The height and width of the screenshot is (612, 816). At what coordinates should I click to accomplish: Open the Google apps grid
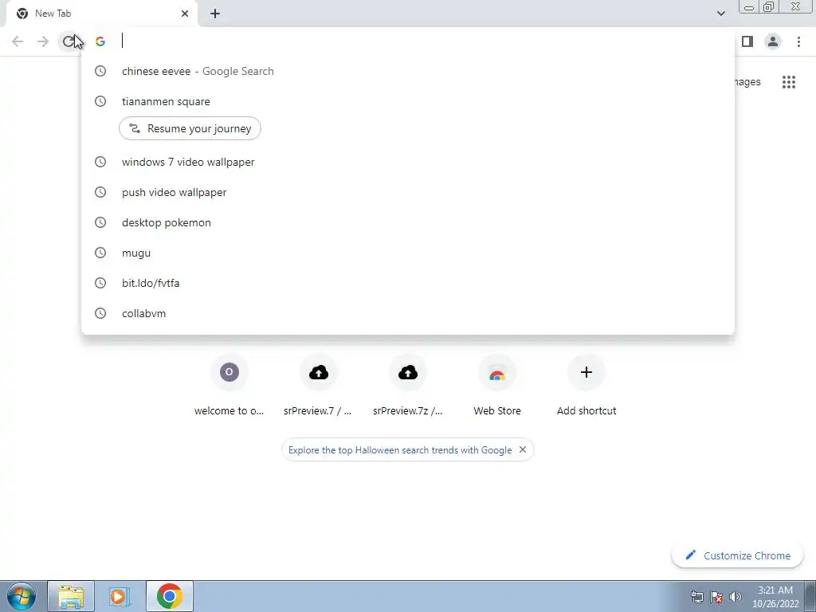click(789, 82)
